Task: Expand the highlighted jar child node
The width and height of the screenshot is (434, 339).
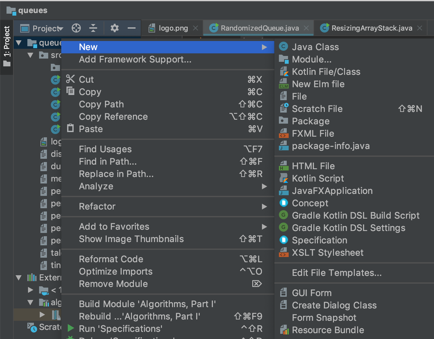Action: 42,315
